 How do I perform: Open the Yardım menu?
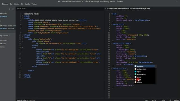[34, 4]
